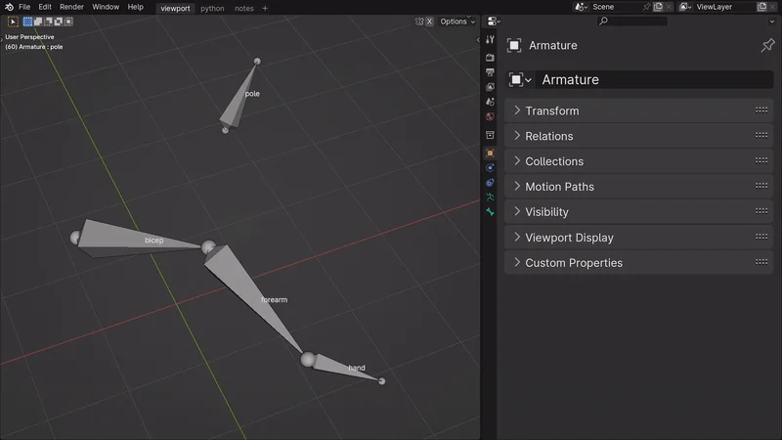Expand the Transform panel
The image size is (782, 440).
click(x=638, y=110)
